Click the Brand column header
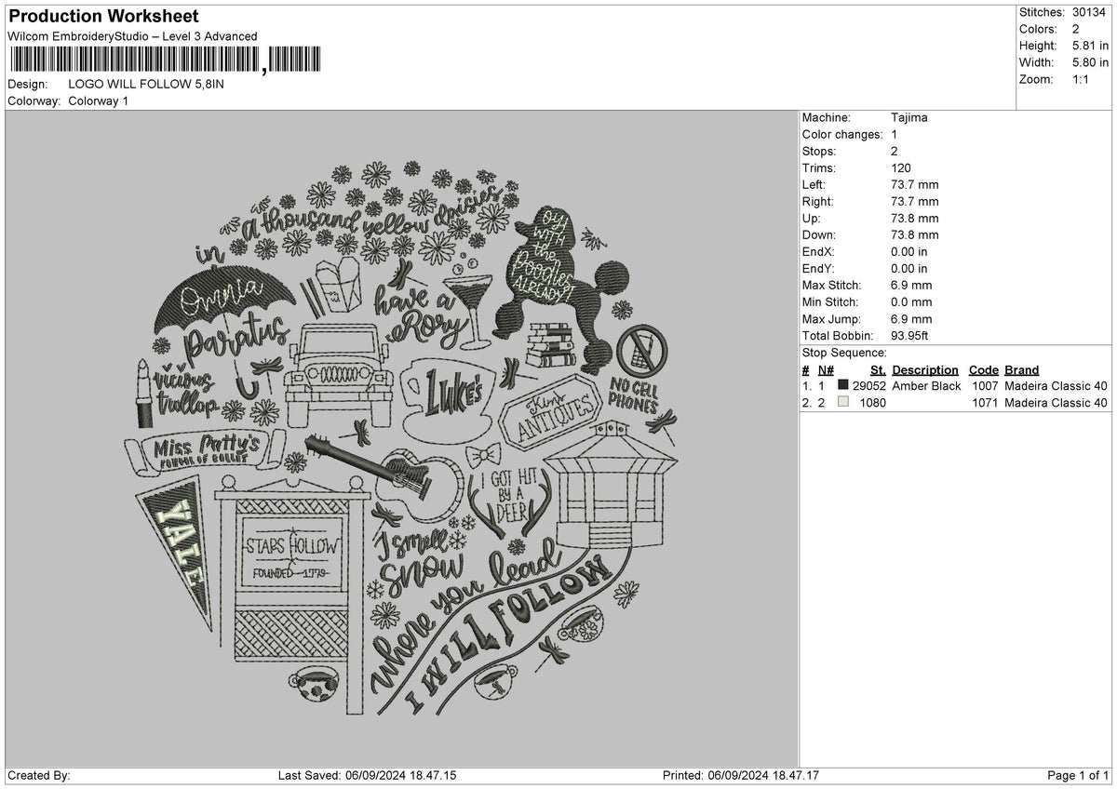This screenshot has height=789, width=1117. (x=1021, y=369)
